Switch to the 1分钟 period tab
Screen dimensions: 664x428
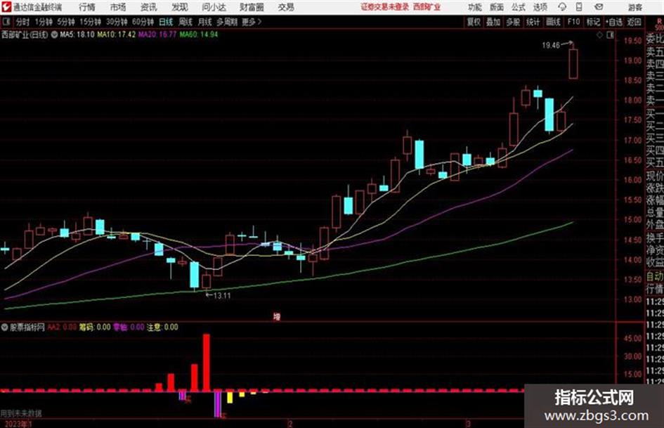43,22
